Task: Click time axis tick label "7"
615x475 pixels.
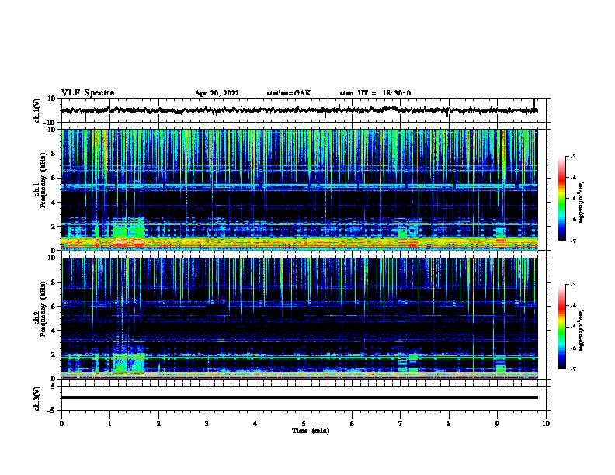Action: click(x=401, y=424)
